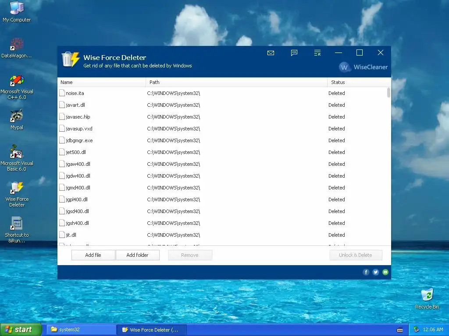Select the DataWagon desktop shortcut
The image size is (449, 336).
(x=17, y=48)
